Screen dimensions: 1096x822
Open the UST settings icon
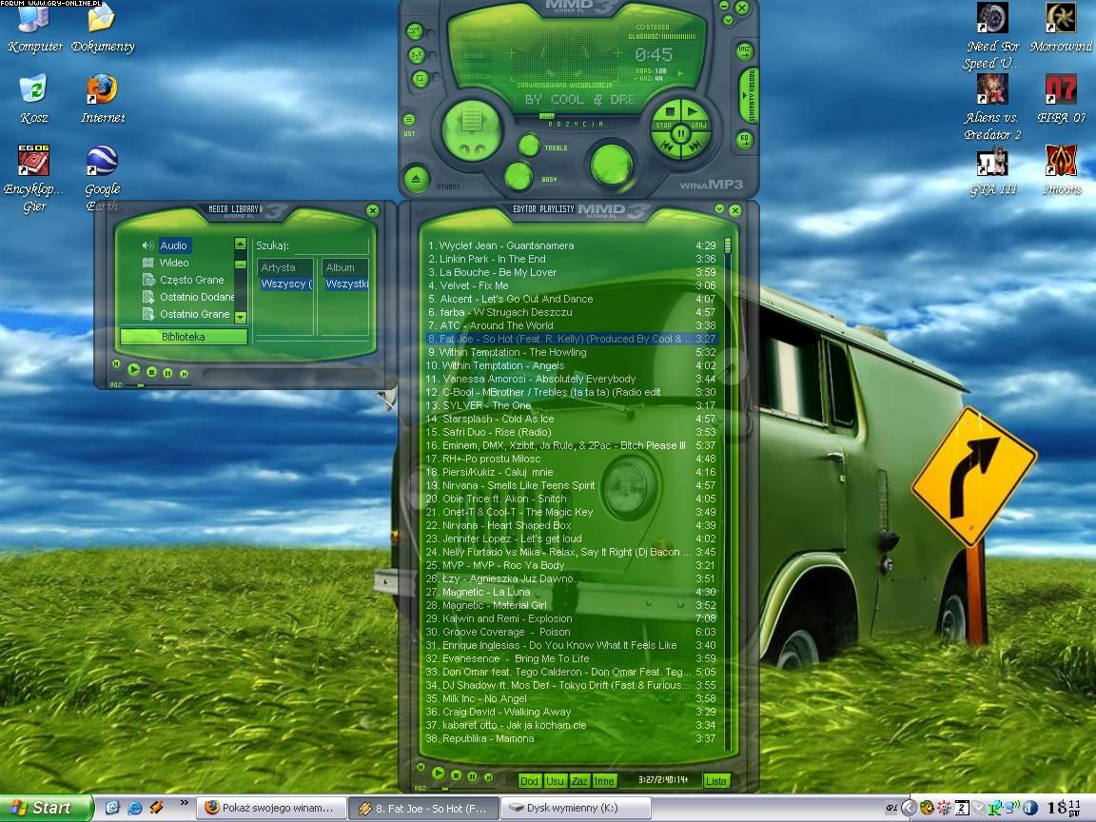(410, 121)
